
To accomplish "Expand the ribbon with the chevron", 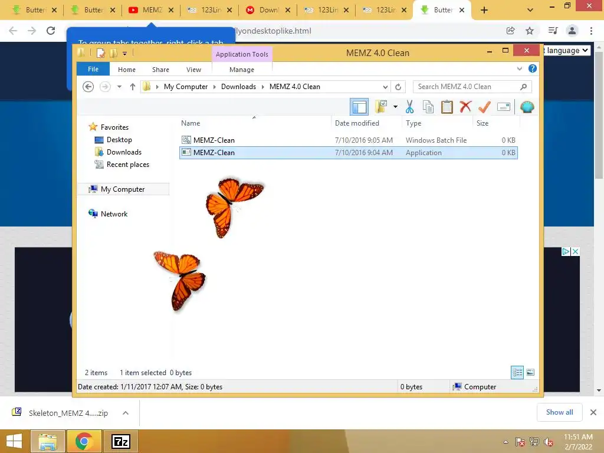I will 519,68.
